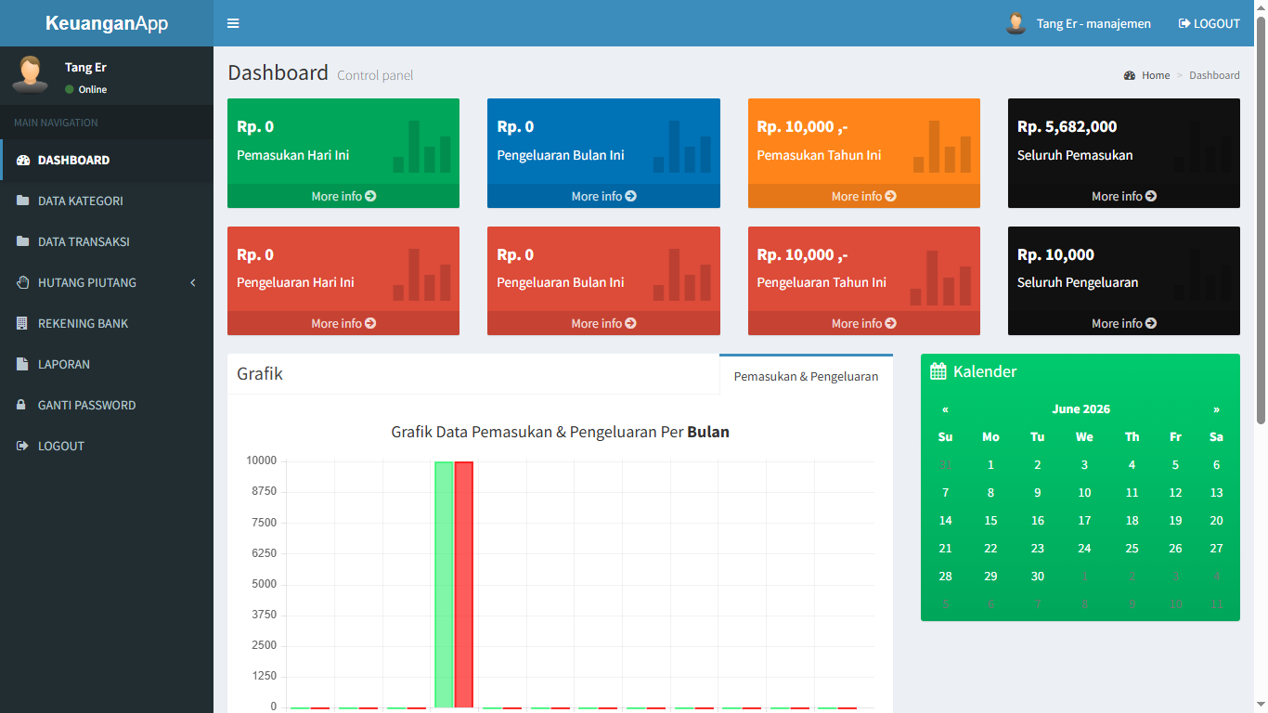1268x713 pixels.
Task: Go to previous month in Kalender
Action: pos(945,409)
